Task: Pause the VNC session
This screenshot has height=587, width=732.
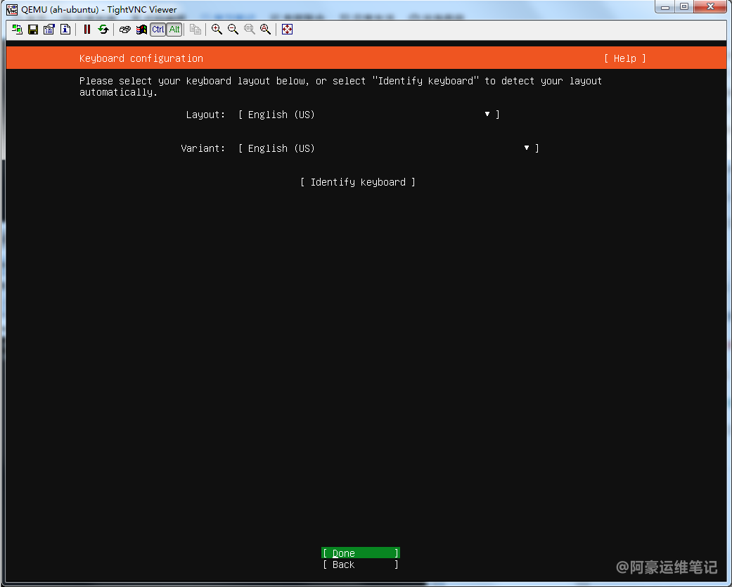Action: click(x=87, y=30)
